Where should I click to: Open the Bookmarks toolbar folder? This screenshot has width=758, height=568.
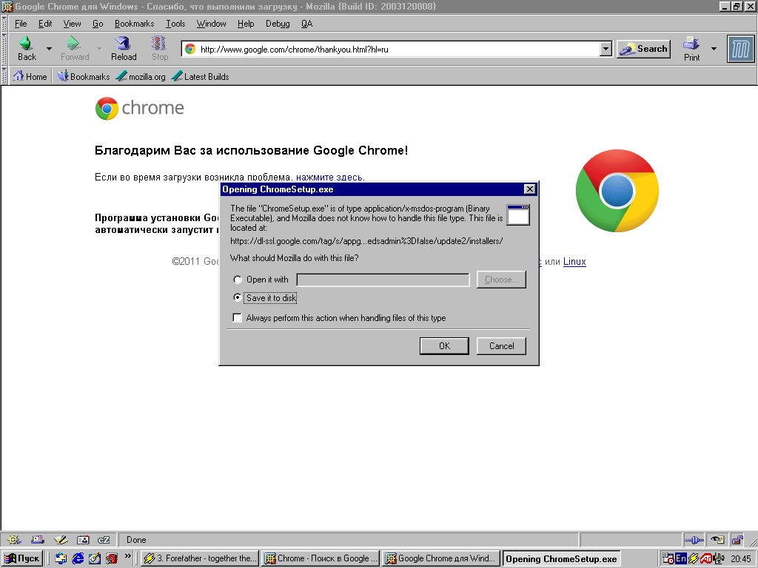pyautogui.click(x=84, y=76)
